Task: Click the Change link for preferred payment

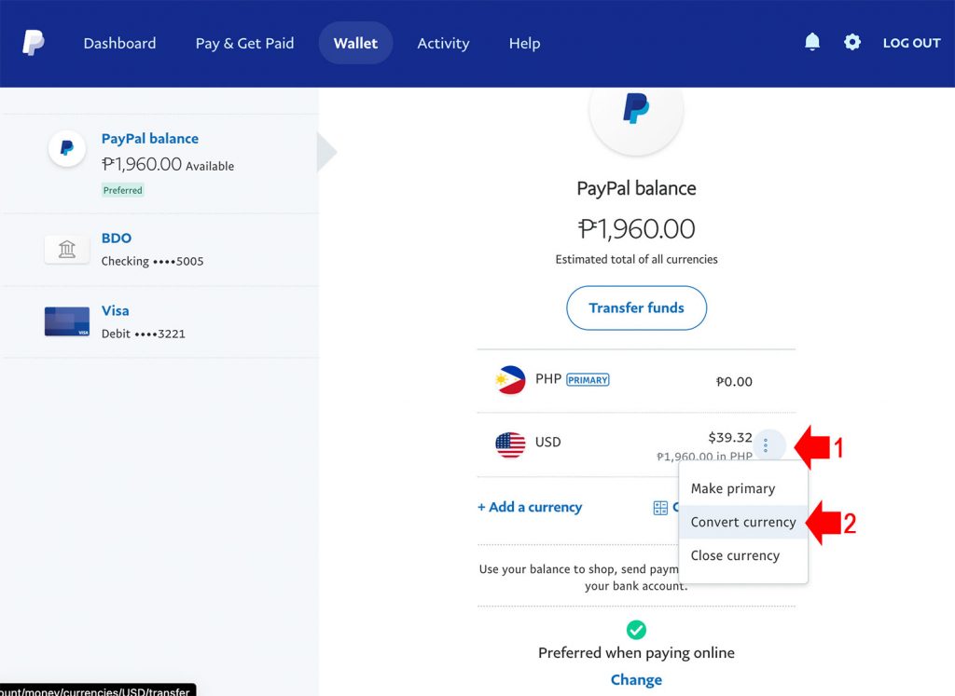Action: 636,679
